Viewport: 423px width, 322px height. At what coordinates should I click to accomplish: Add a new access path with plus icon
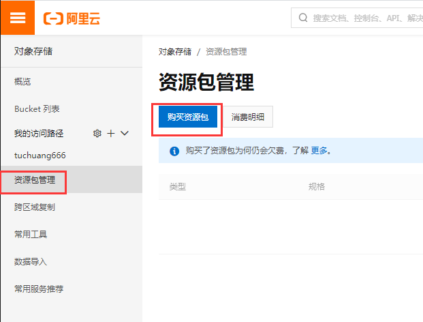(x=111, y=134)
